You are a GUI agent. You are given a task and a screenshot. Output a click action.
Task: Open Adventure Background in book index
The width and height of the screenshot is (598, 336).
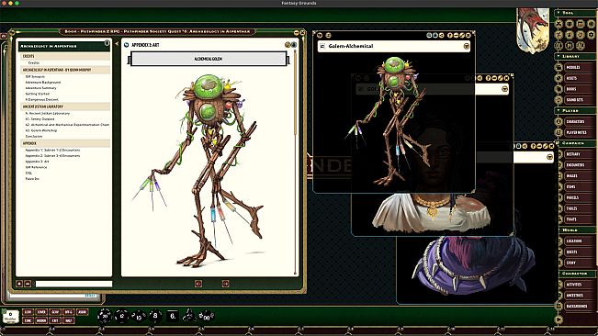click(x=43, y=83)
